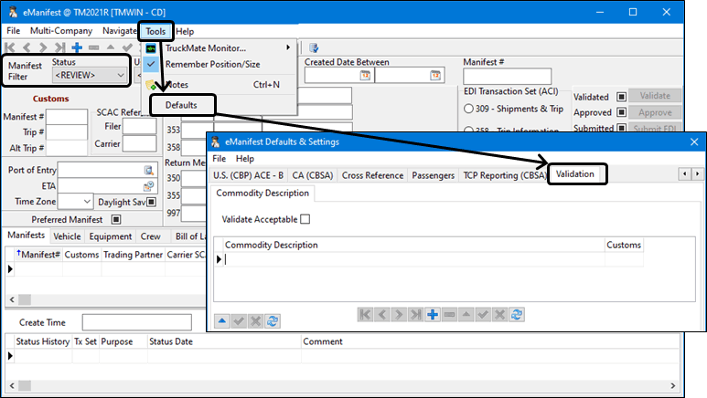Click the Create Time text field
Image resolution: width=707 pixels, height=398 pixels.
pyautogui.click(x=136, y=322)
